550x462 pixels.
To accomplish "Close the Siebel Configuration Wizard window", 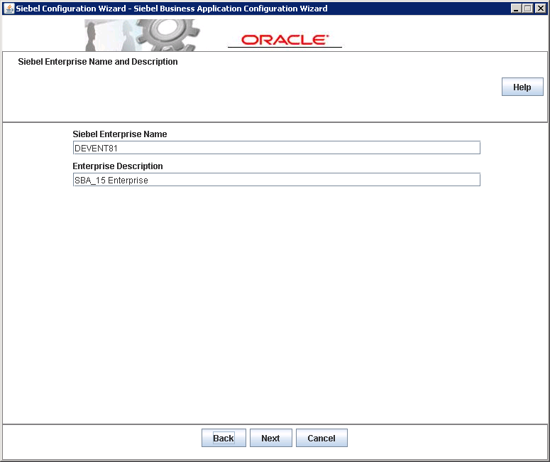I will pos(541,9).
